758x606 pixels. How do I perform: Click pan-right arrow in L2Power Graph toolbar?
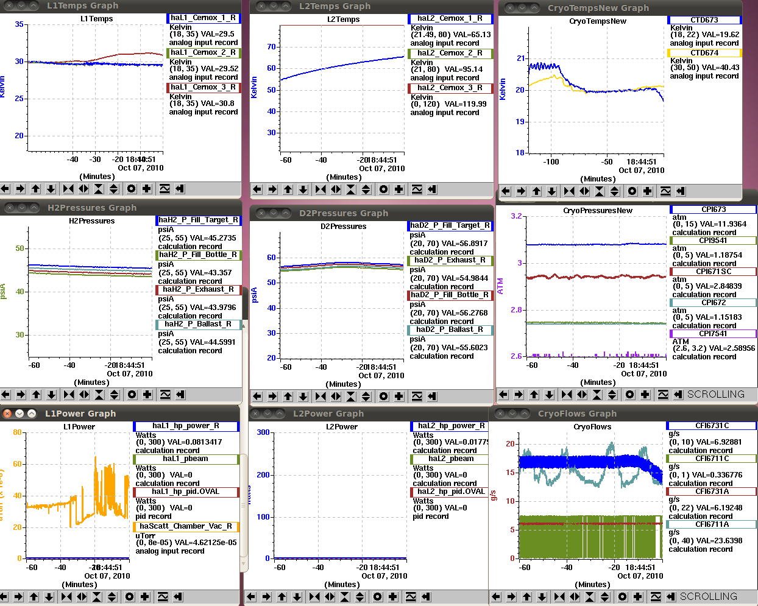tap(266, 597)
